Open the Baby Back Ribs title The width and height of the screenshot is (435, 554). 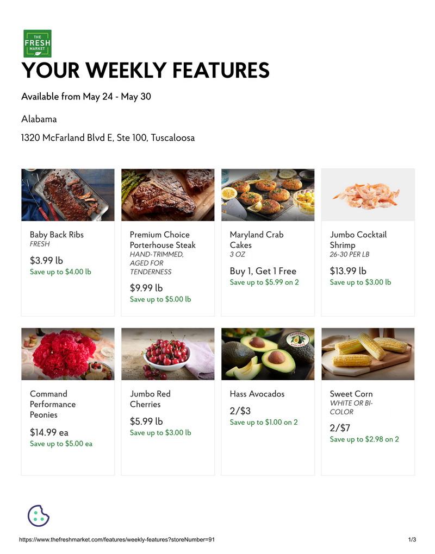click(57, 235)
